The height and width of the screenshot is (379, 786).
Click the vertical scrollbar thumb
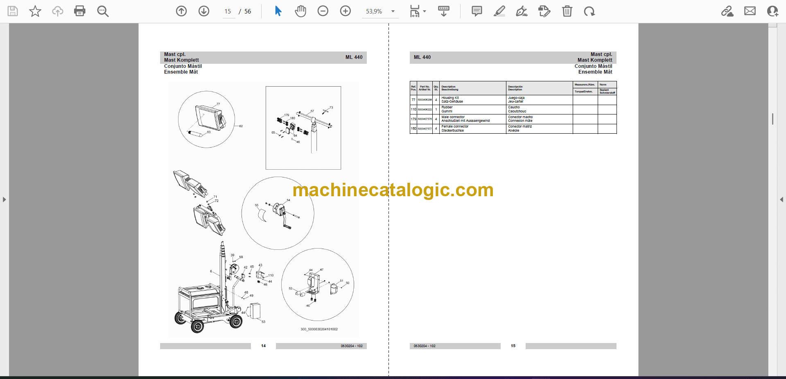(x=772, y=119)
